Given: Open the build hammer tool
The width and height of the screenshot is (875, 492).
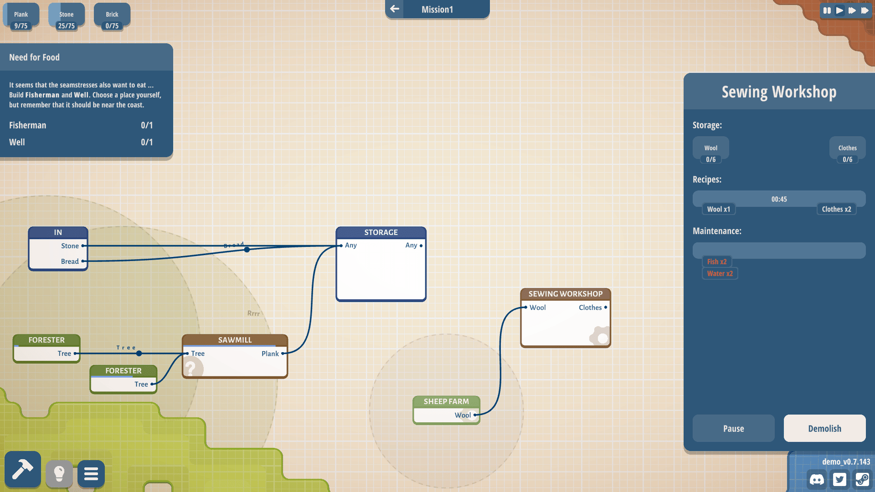Looking at the screenshot, I should point(23,469).
